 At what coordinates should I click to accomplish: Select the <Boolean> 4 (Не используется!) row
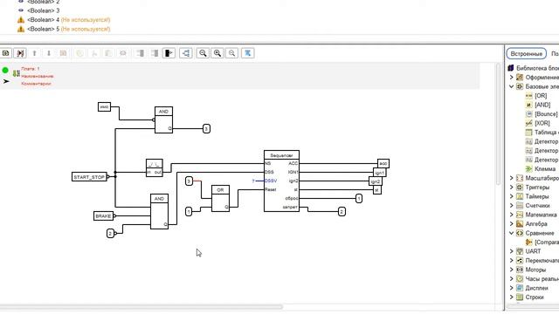click(69, 20)
